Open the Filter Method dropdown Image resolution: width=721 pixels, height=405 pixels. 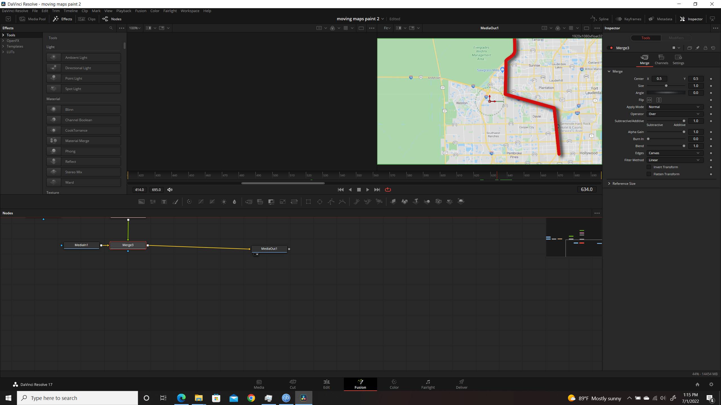point(675,160)
